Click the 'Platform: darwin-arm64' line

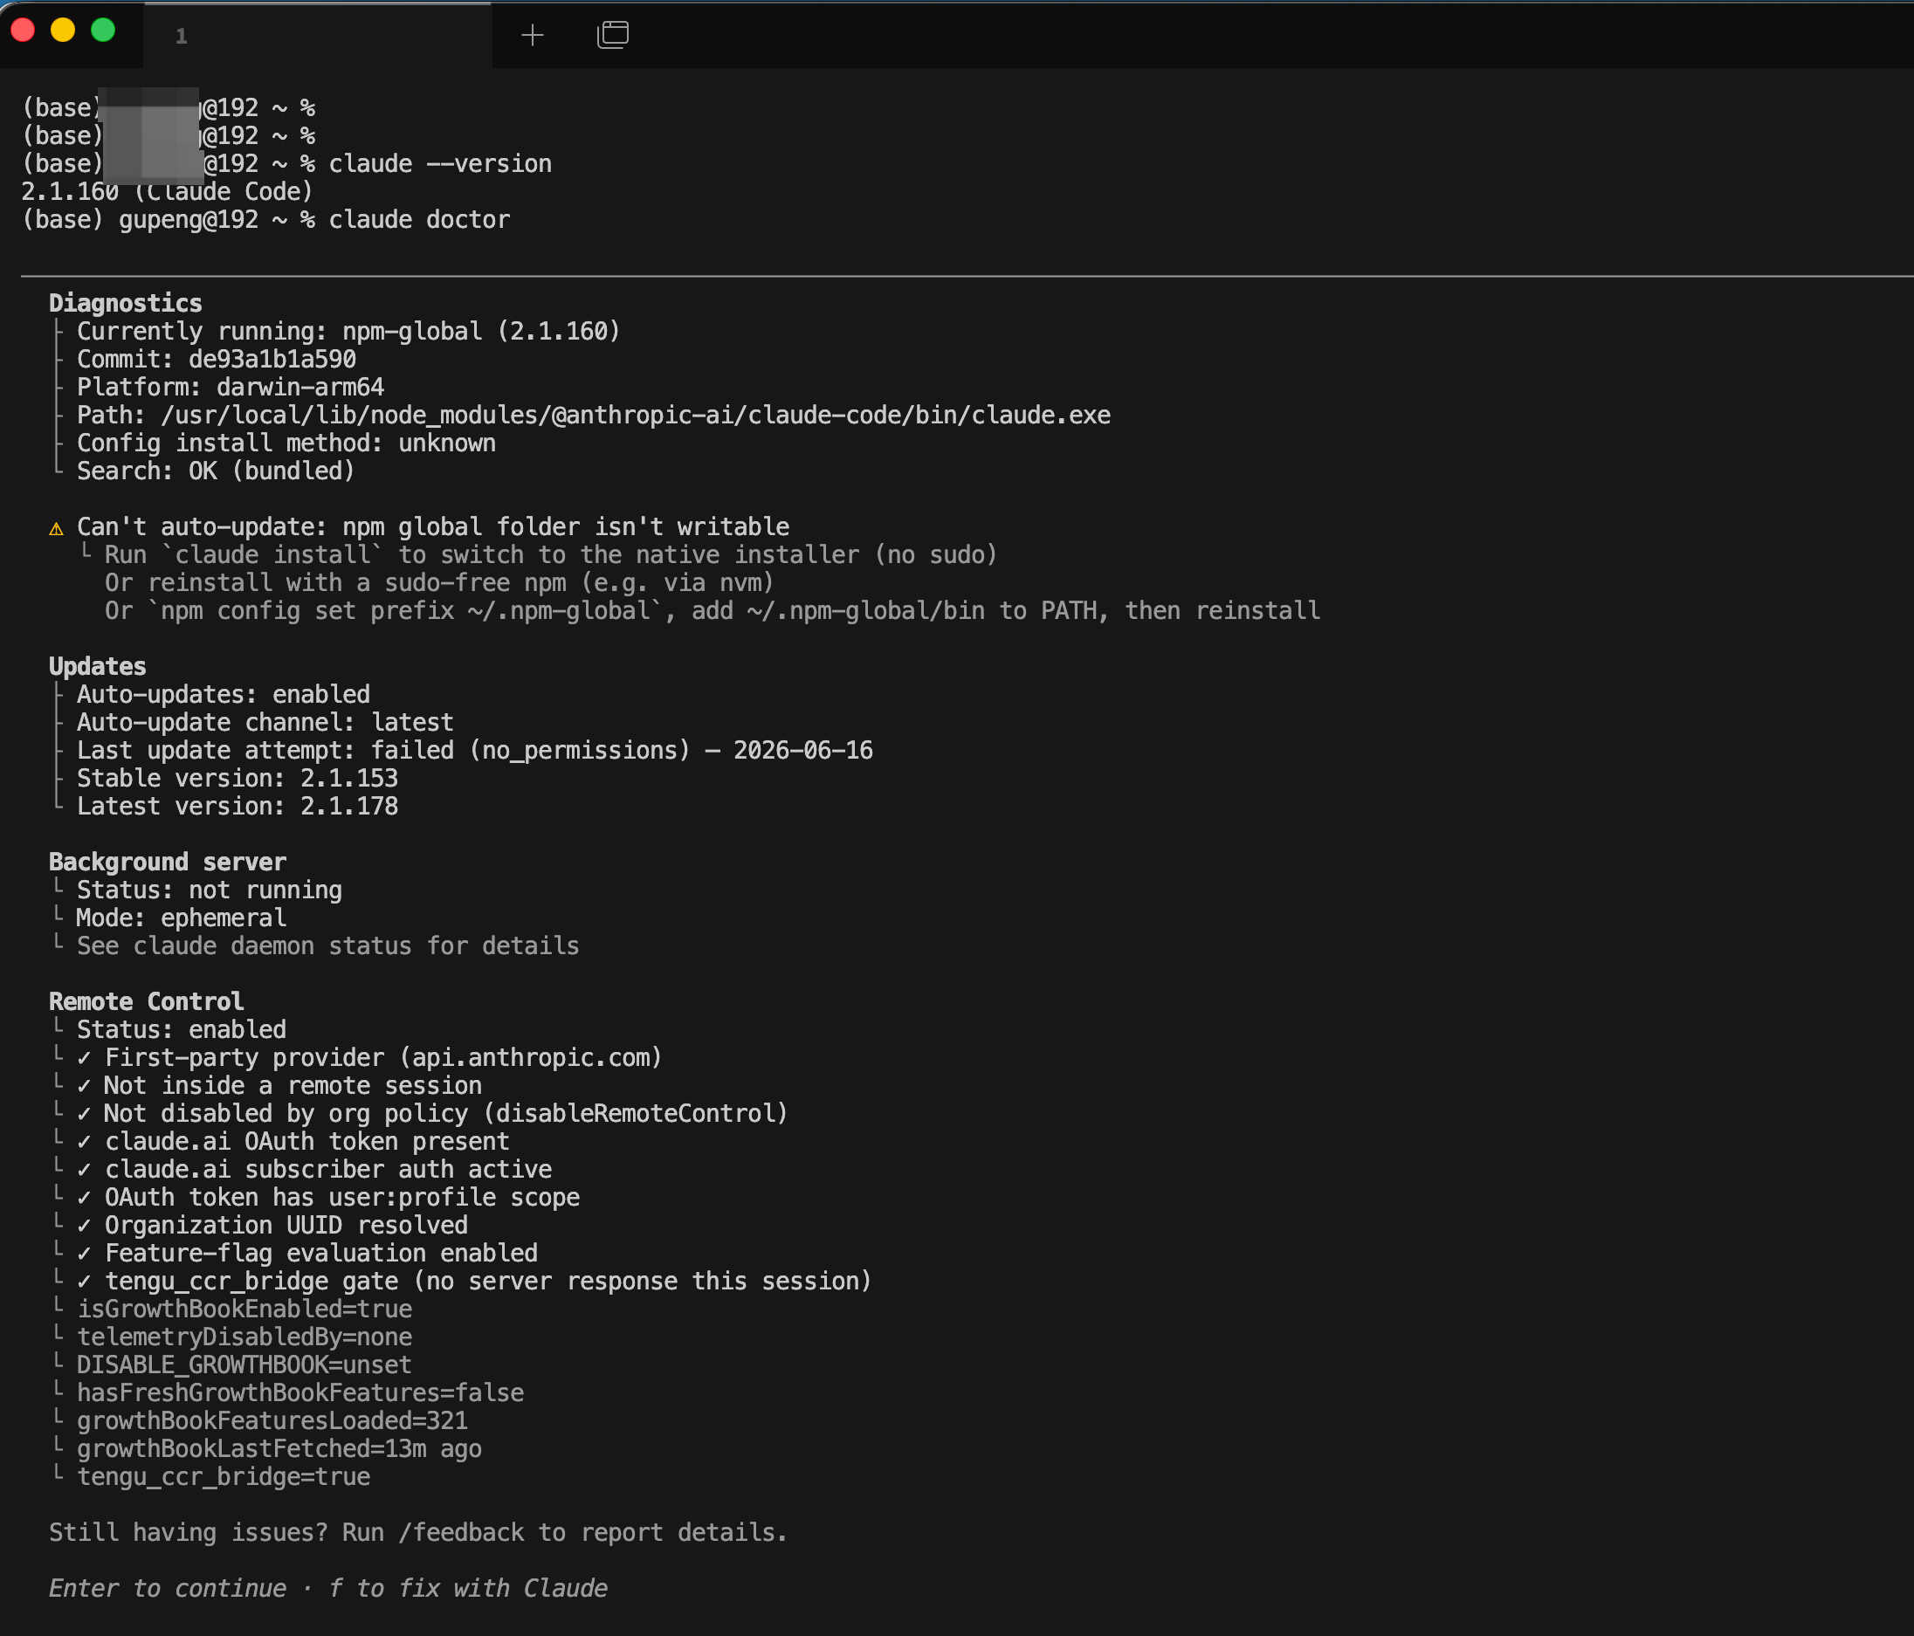pyautogui.click(x=230, y=387)
